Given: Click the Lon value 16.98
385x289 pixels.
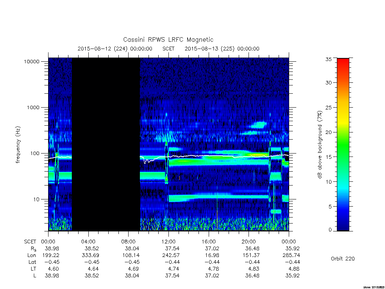Looking at the screenshot, I should click(212, 256).
